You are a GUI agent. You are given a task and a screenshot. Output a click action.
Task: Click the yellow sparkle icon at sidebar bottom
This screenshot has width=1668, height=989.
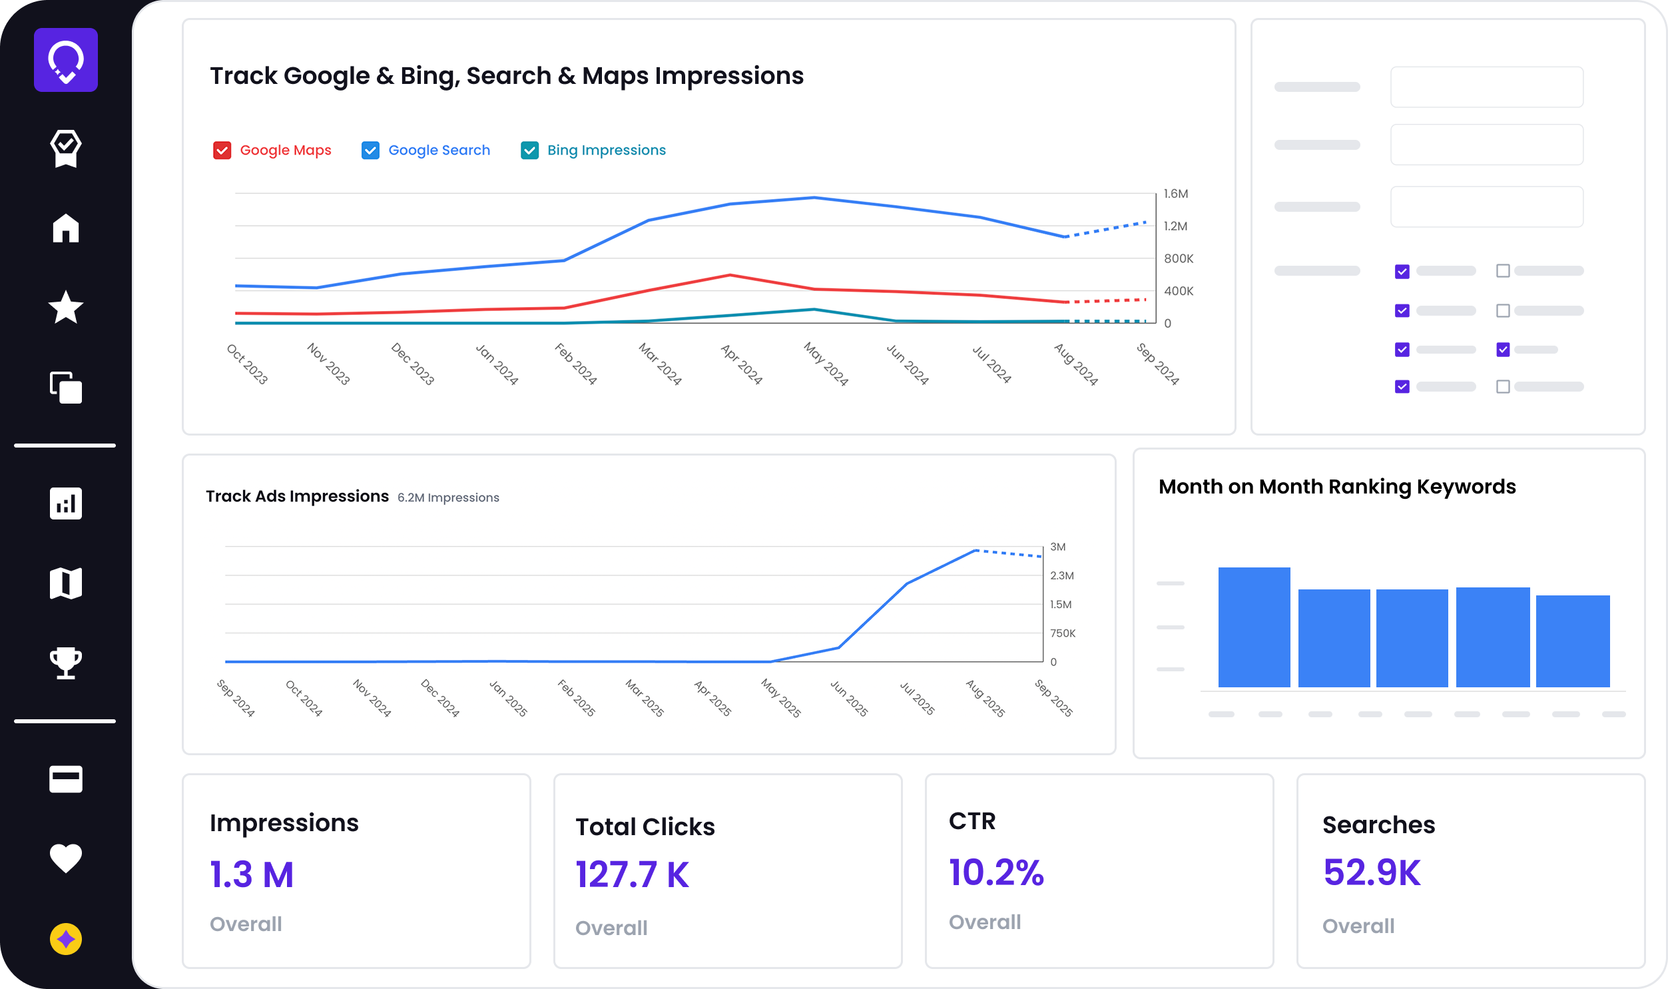65,939
